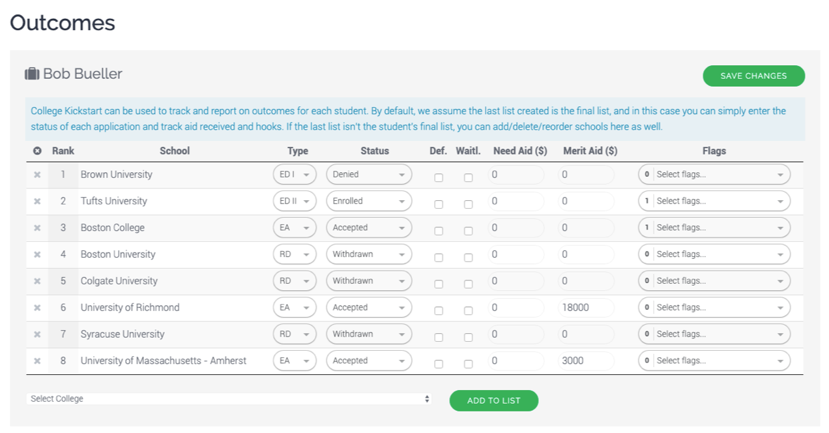The height and width of the screenshot is (433, 829).
Task: Toggle Def. checkbox for University of Richmond
Action: point(439,311)
